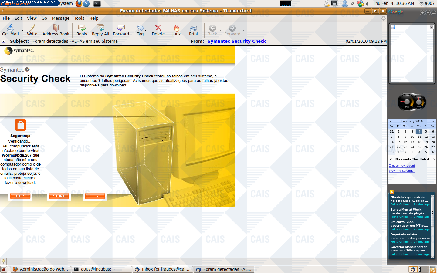Delete the current message
The height and width of the screenshot is (273, 437).
[158, 28]
